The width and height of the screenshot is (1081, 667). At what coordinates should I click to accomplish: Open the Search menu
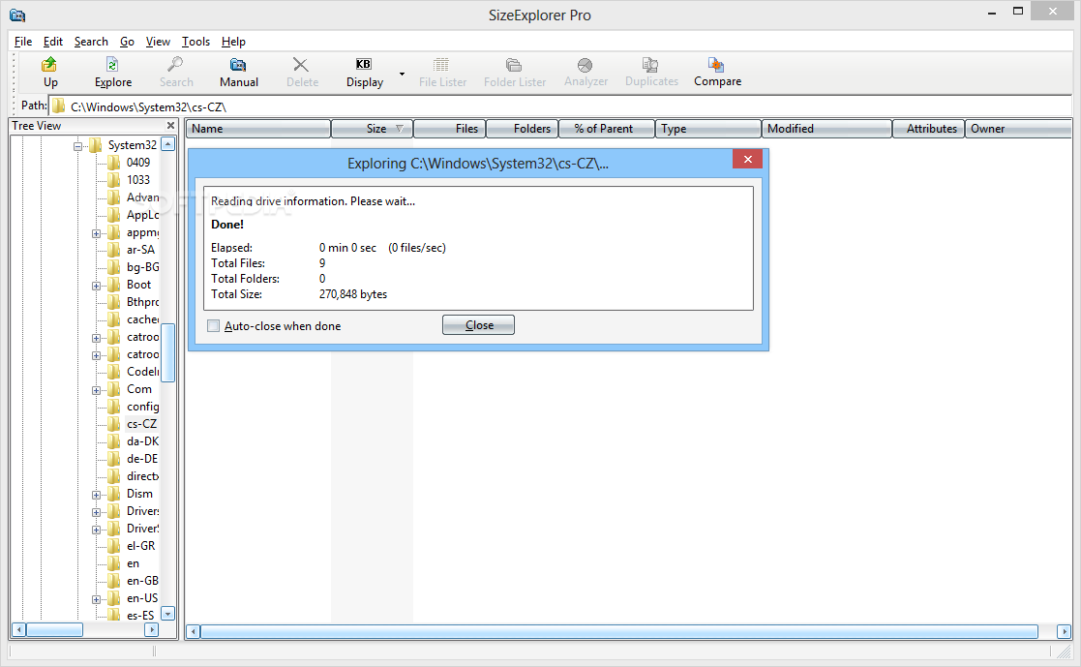[91, 42]
